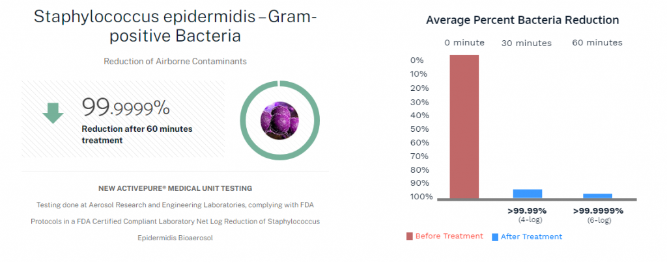Click the purple bacteria image
This screenshot has width=667, height=263.
pyautogui.click(x=279, y=120)
